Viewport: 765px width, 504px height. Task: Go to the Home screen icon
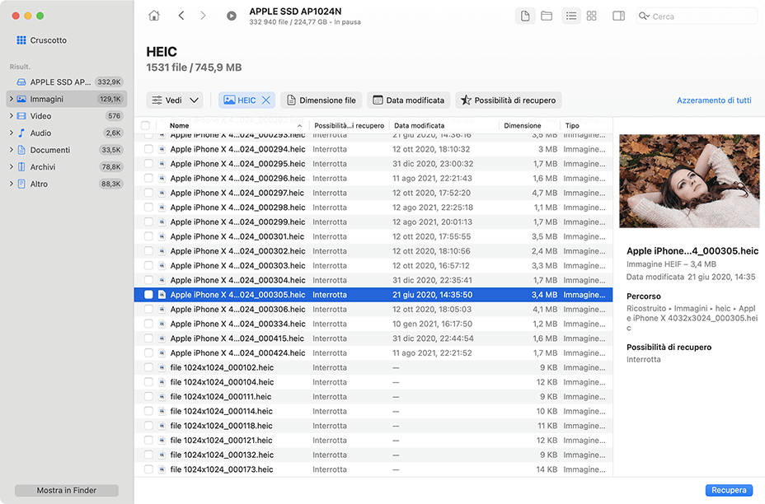[x=154, y=16]
